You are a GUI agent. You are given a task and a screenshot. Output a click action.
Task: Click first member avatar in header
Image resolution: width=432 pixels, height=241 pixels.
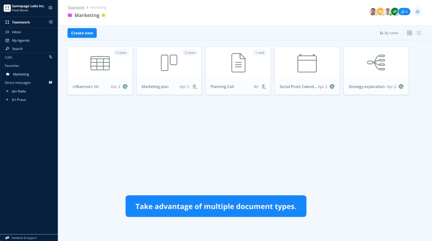(373, 12)
